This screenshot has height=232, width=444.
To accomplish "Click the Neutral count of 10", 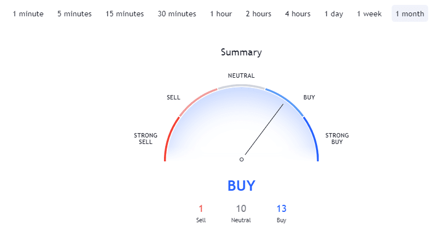I will (241, 209).
